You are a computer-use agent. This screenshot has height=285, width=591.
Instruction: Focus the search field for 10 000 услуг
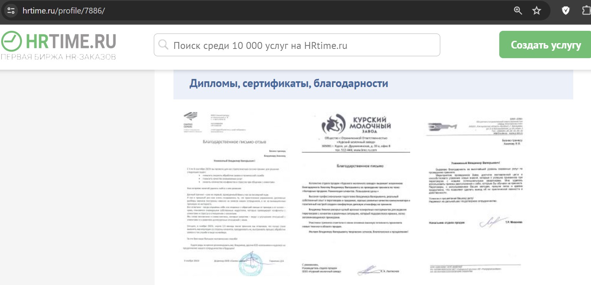297,45
